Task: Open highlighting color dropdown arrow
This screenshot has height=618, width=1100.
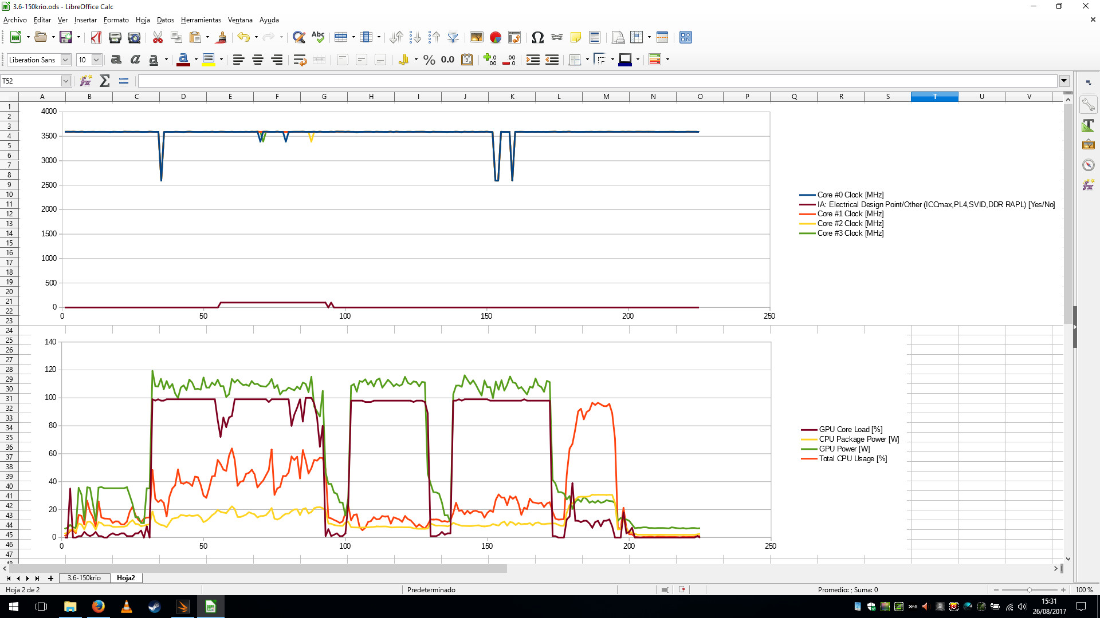Action: pyautogui.click(x=221, y=60)
